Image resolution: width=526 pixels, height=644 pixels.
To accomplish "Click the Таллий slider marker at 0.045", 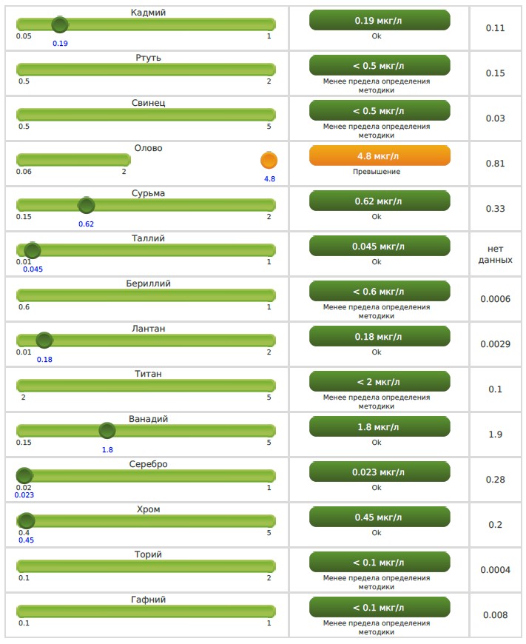I will 32,250.
